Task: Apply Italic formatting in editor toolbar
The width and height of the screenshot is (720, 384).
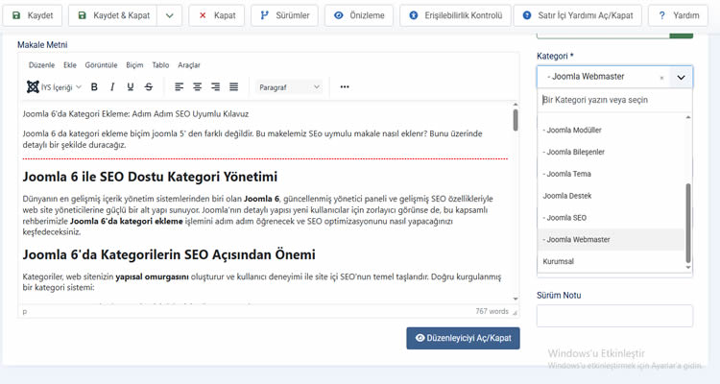Action: (x=112, y=87)
